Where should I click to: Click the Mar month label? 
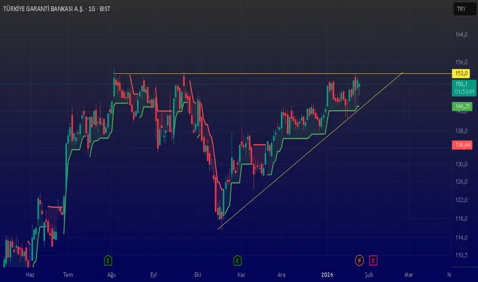[x=409, y=275]
